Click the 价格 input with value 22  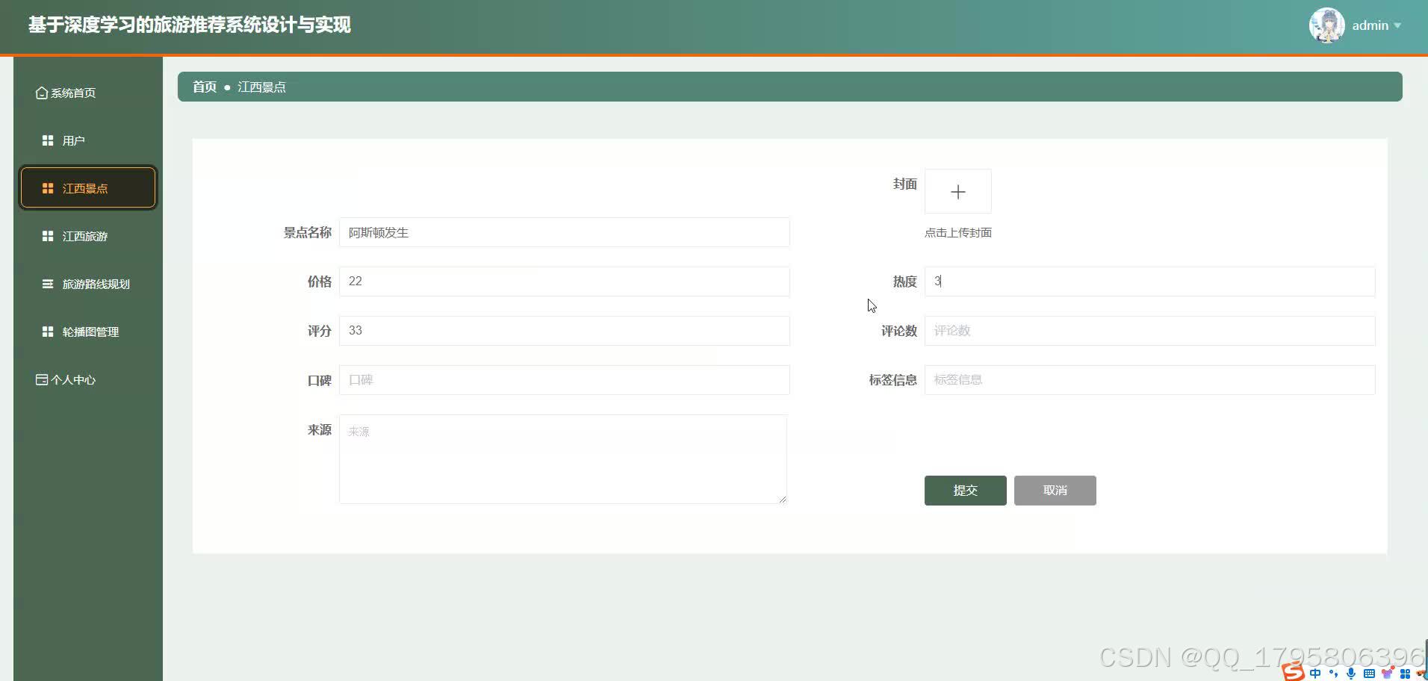pyautogui.click(x=564, y=282)
